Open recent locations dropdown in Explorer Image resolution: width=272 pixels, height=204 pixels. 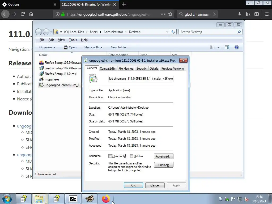[x=51, y=32]
